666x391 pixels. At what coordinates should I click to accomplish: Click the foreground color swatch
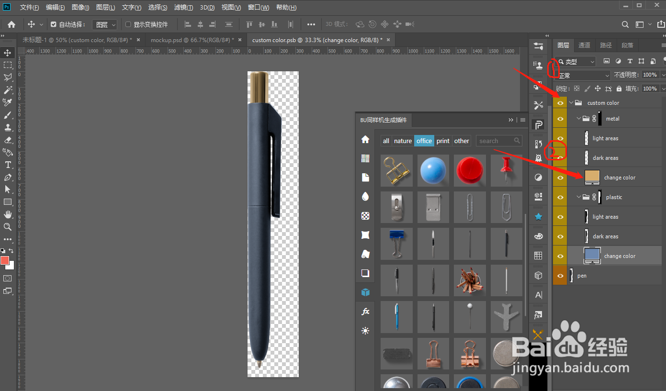click(5, 260)
